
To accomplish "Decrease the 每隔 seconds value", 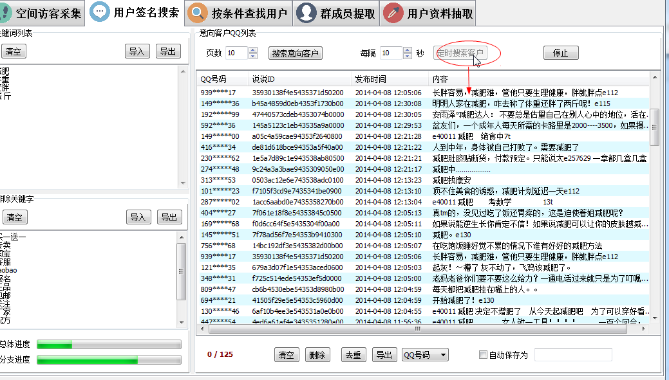I will (408, 56).
